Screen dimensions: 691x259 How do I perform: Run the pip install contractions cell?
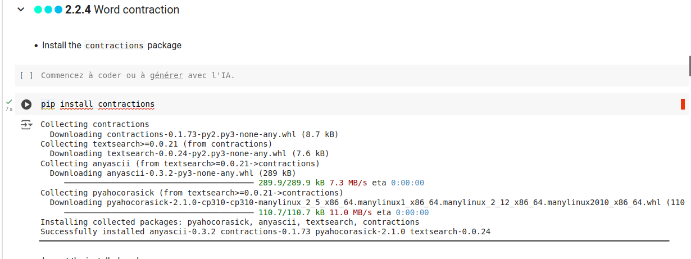click(26, 104)
